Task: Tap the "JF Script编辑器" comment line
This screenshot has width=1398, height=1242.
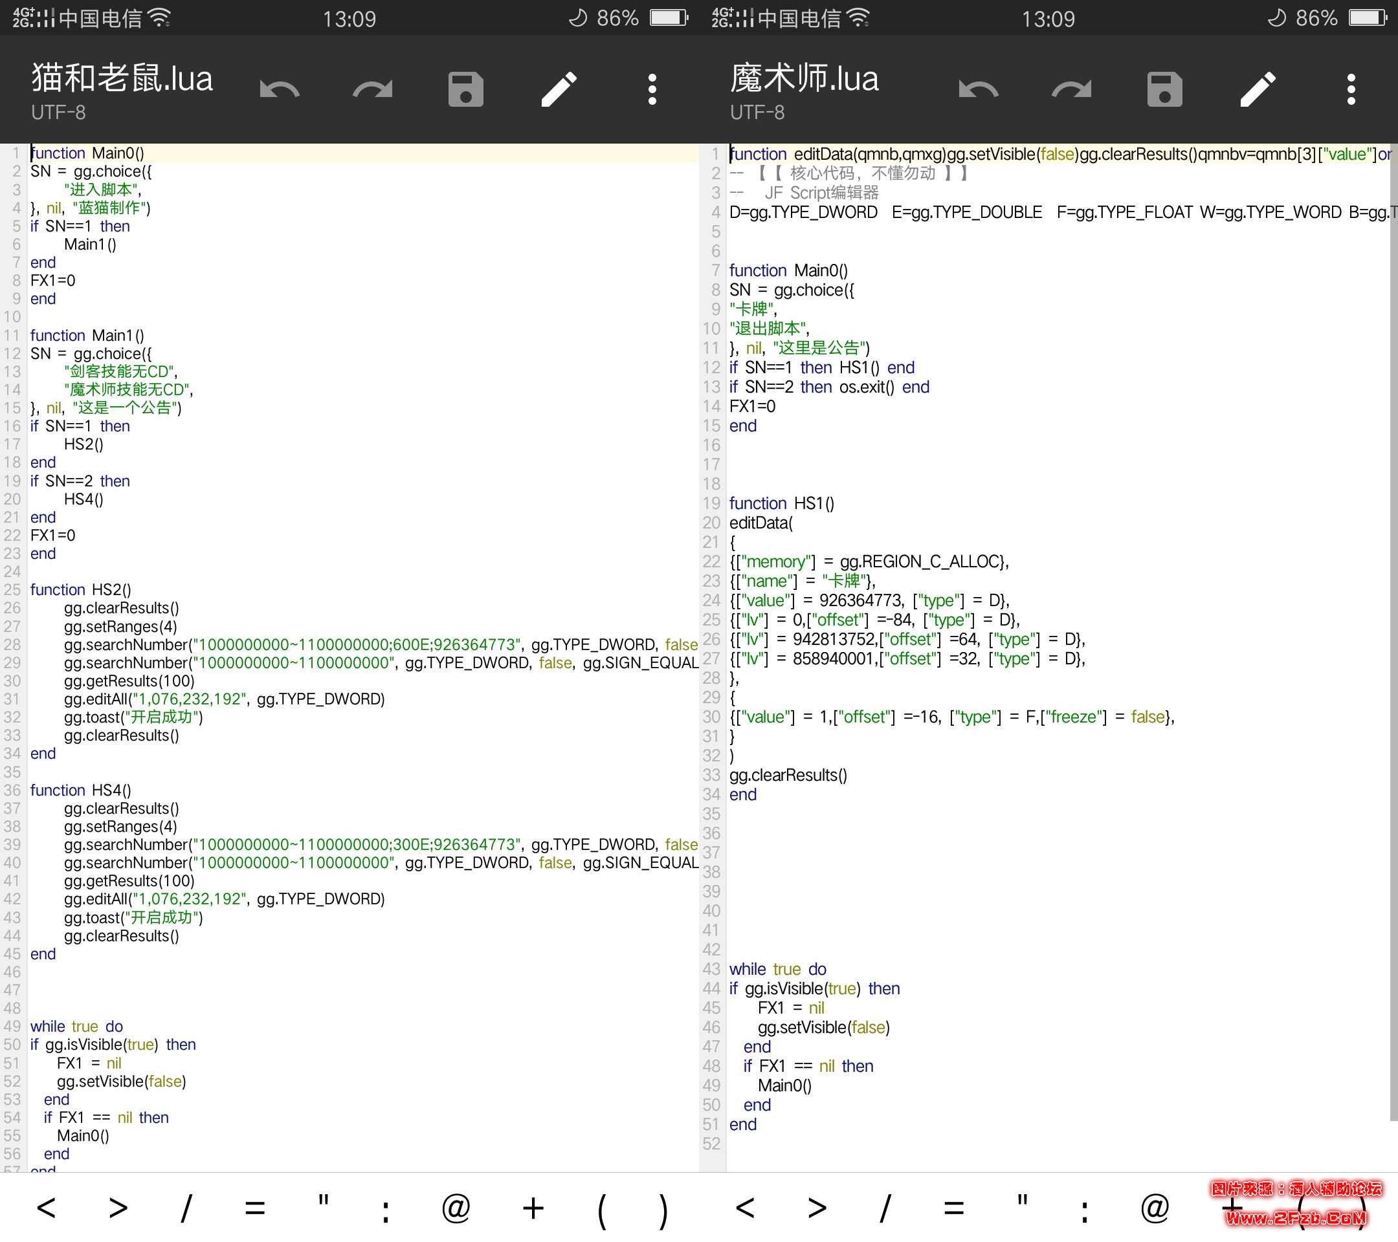Action: (804, 193)
